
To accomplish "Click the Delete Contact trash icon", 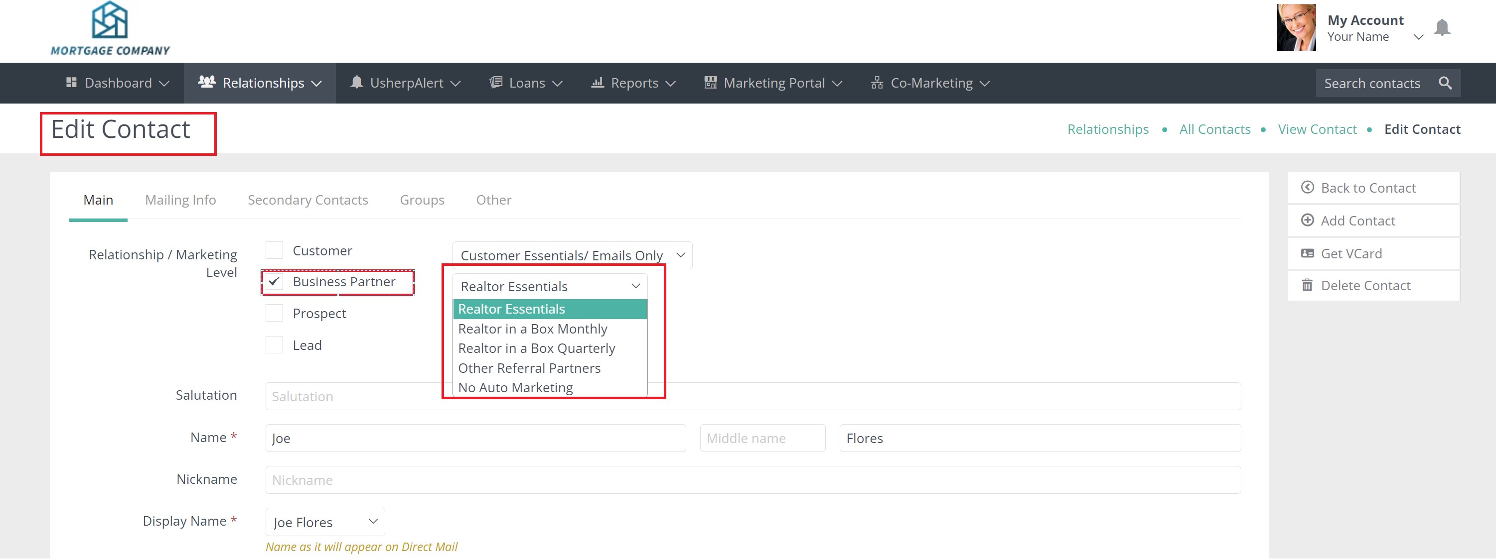I will (1307, 285).
